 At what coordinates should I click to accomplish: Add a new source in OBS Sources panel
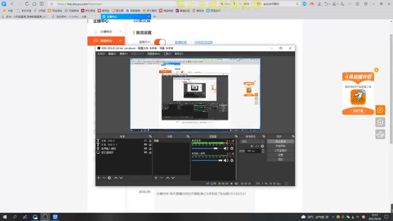click(99, 178)
